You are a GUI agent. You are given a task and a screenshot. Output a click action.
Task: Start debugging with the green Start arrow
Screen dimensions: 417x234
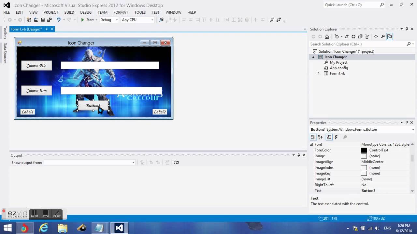point(87,20)
